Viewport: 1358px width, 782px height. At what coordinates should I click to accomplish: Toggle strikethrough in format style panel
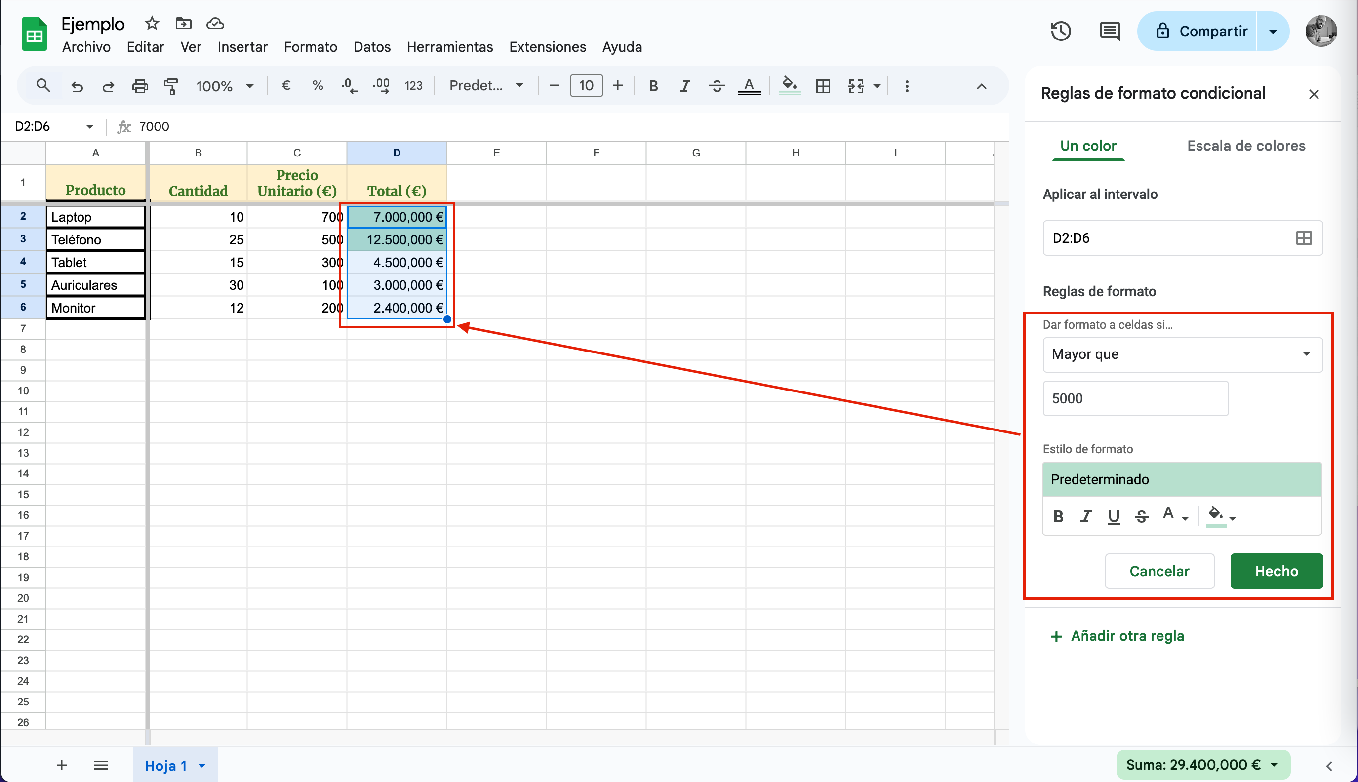[1141, 517]
